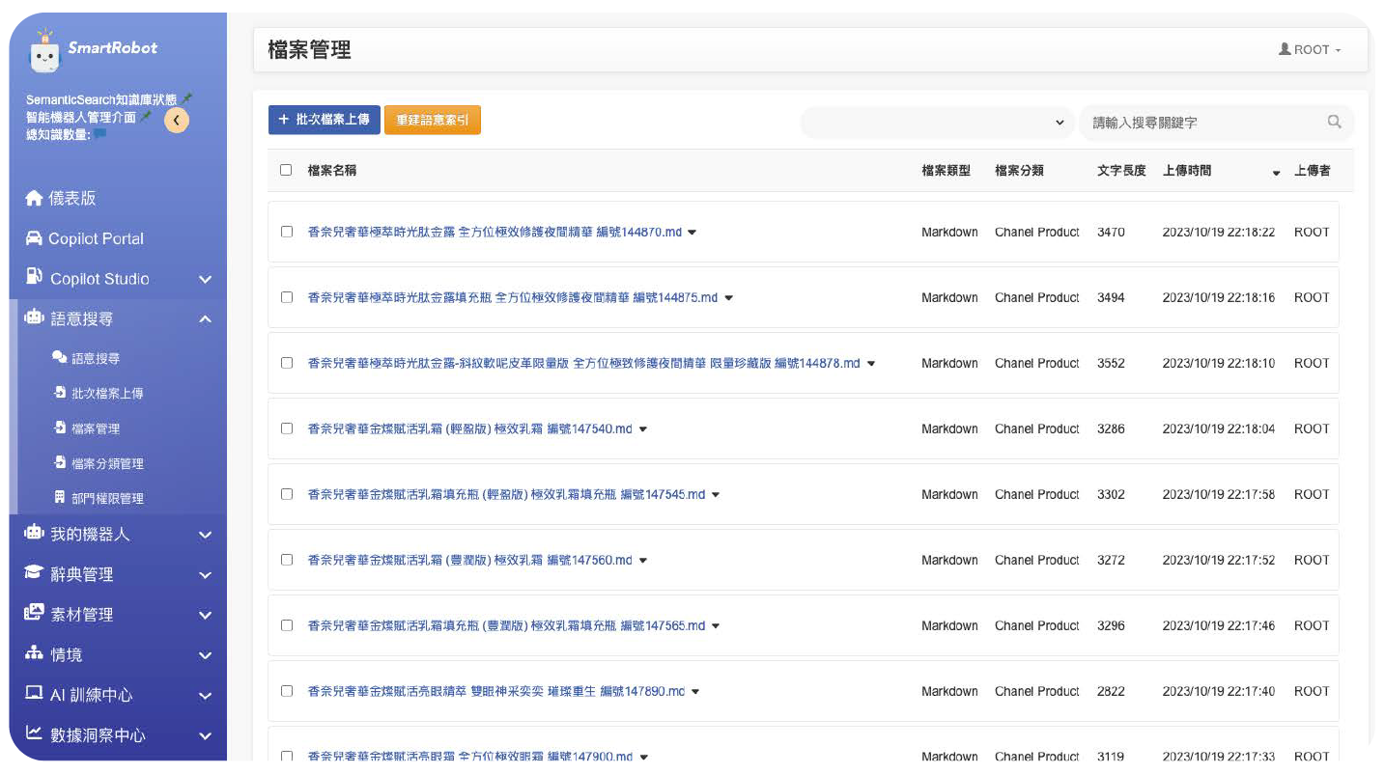Viewport: 1385px width, 774px height.
Task: Select the Copilot Portal icon
Action: (32, 238)
